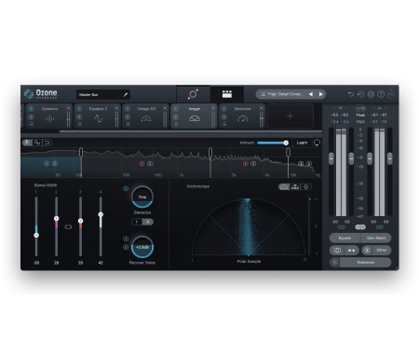This screenshot has height=354, width=419.
Task: Open the High Detail Comp preset list
Action: [282, 94]
